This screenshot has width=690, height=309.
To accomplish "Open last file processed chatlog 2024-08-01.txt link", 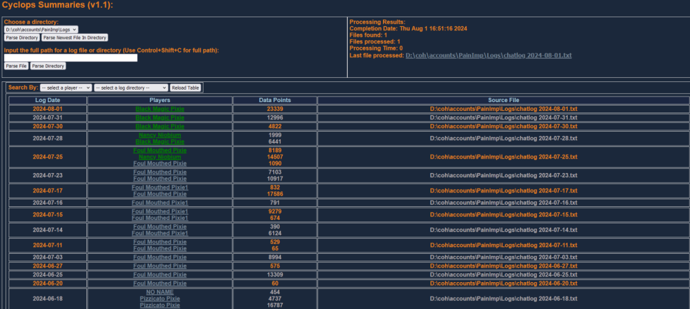I will (x=489, y=54).
